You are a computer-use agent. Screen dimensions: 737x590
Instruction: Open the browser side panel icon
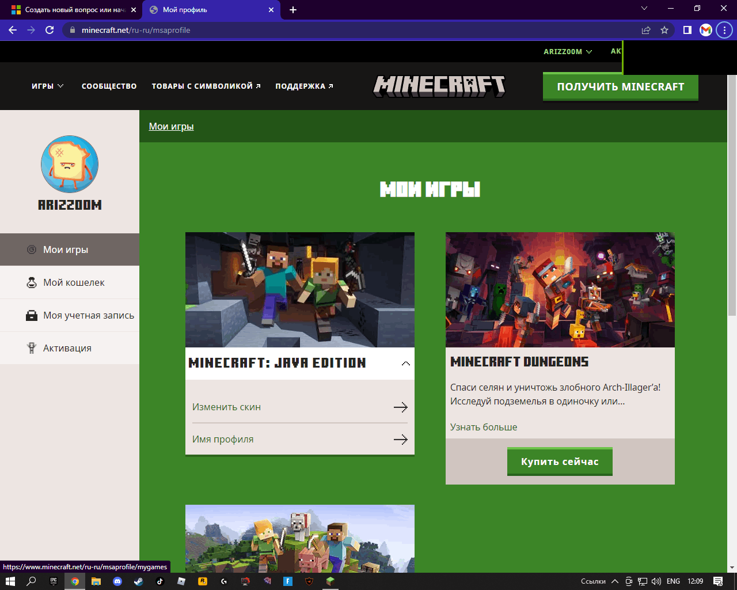coord(687,30)
